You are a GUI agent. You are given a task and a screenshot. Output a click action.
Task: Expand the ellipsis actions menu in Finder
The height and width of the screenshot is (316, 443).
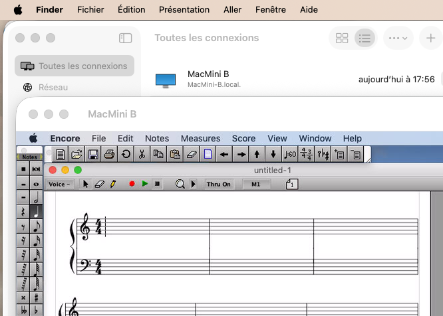pyautogui.click(x=398, y=39)
